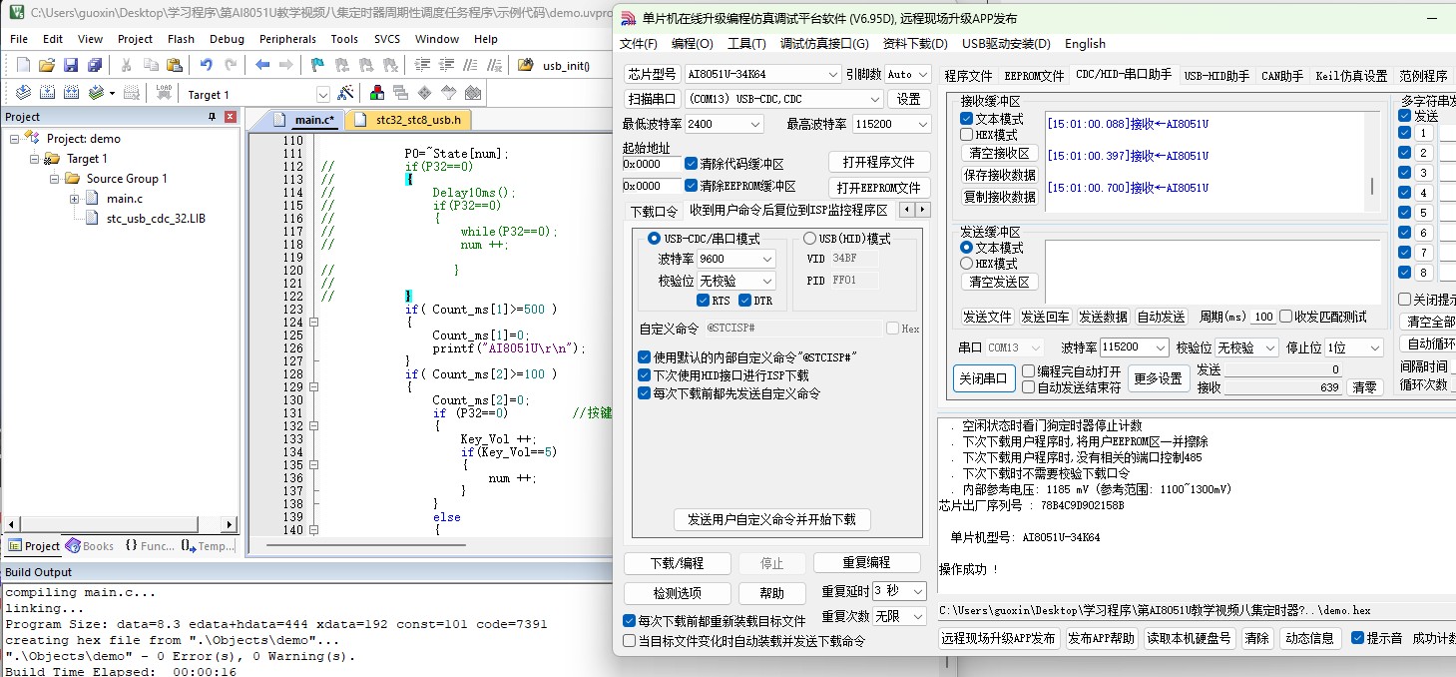Screen dimensions: 1456x677
Task: Toggle 编程完自动打开 checkbox
Action: tap(1028, 371)
